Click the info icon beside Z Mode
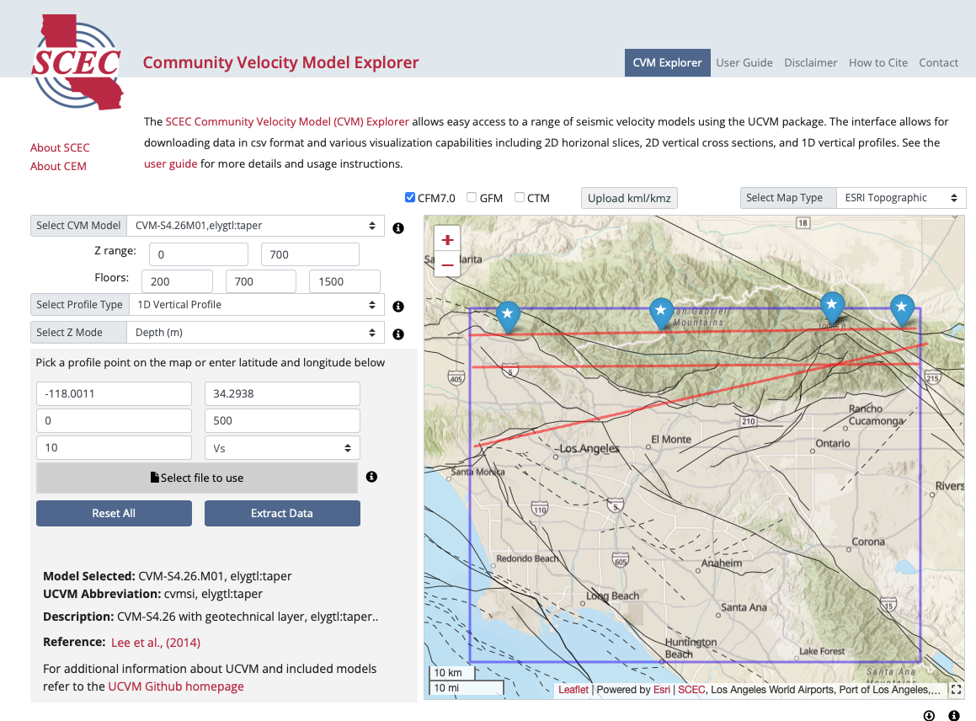Viewport: 976px width, 721px height. (x=398, y=334)
